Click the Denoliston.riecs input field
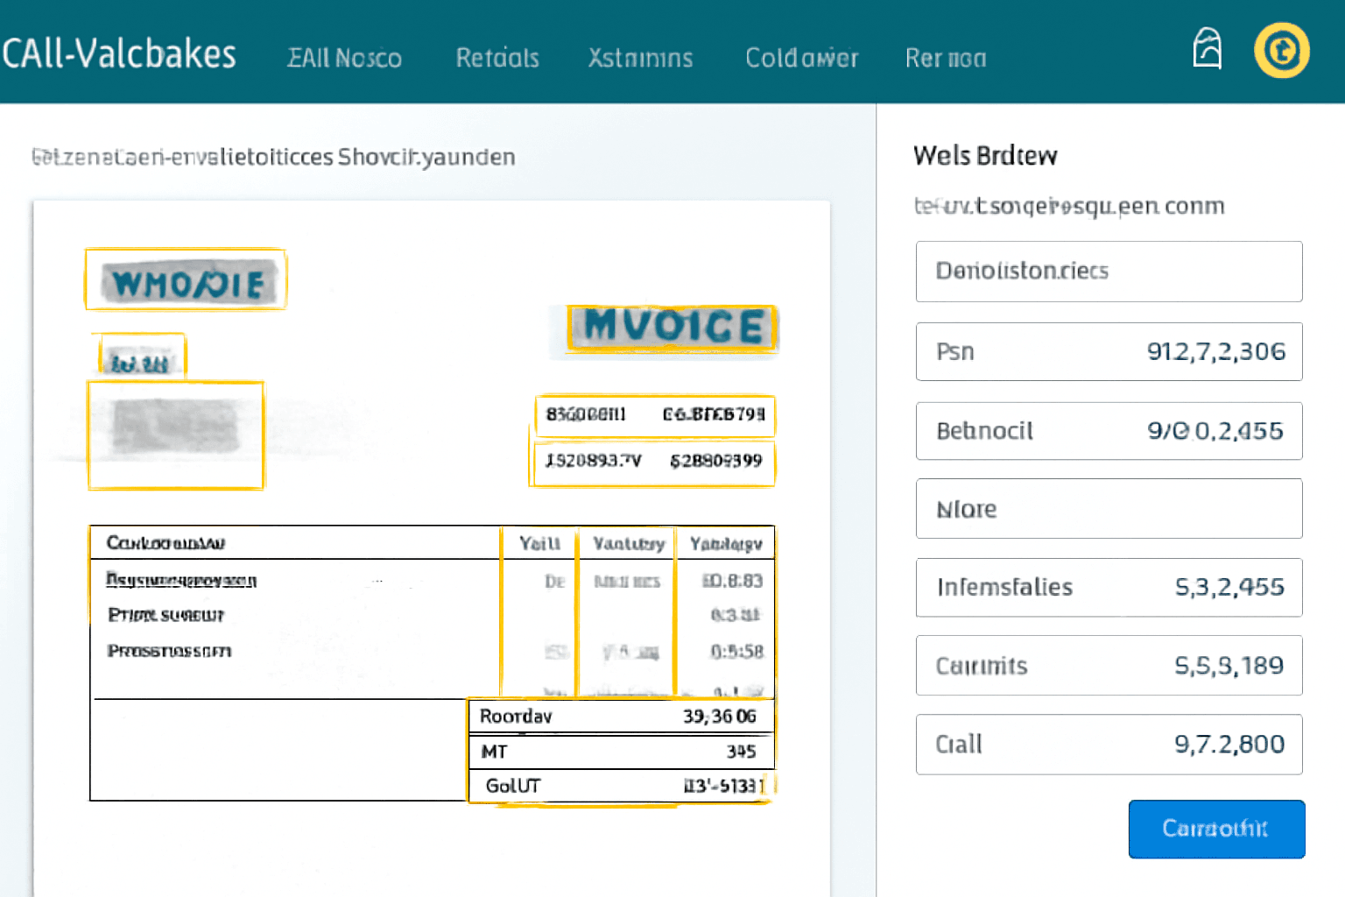Screen dimensions: 1345x897 click(1109, 272)
